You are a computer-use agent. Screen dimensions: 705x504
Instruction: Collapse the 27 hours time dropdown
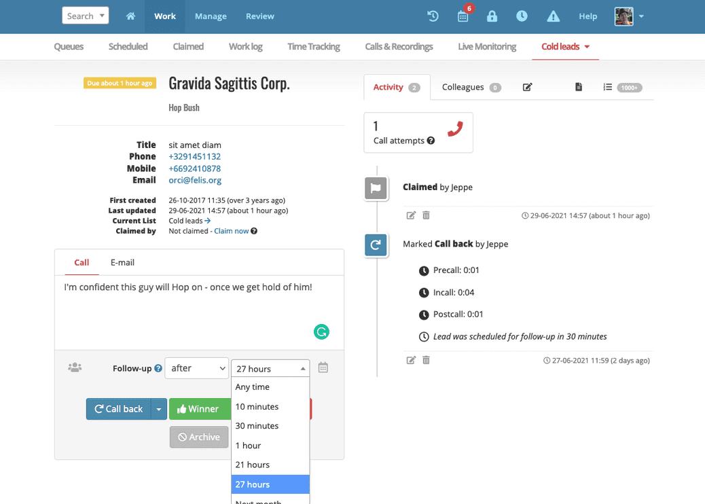pos(270,369)
